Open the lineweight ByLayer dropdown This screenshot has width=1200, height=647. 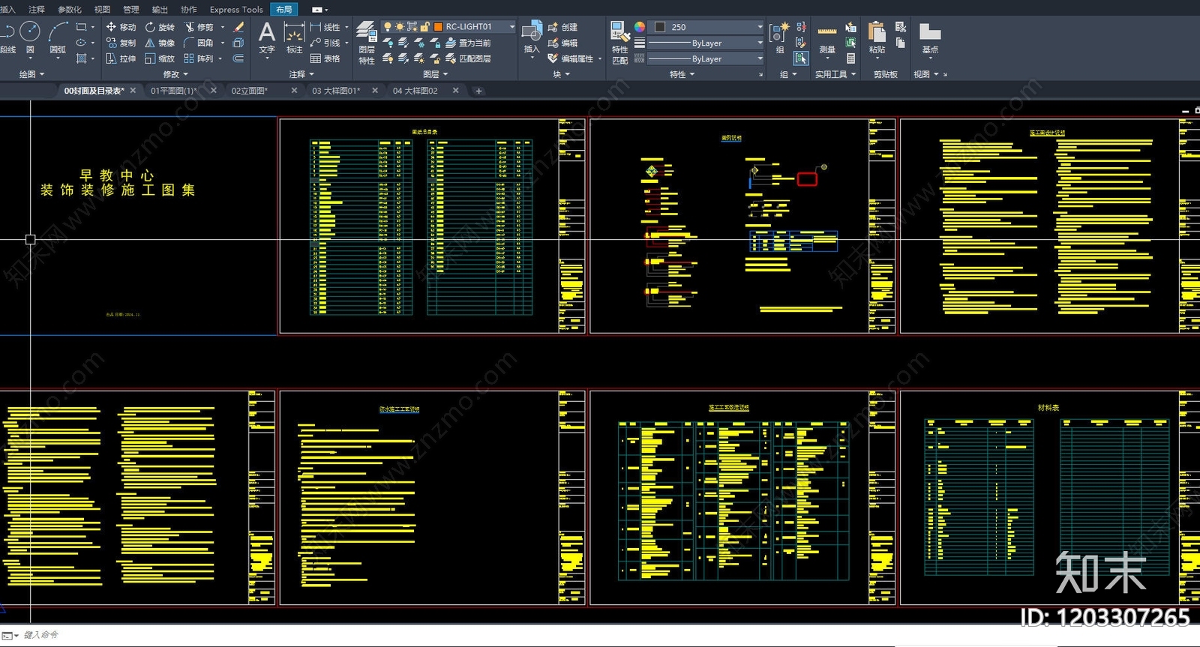tap(760, 43)
